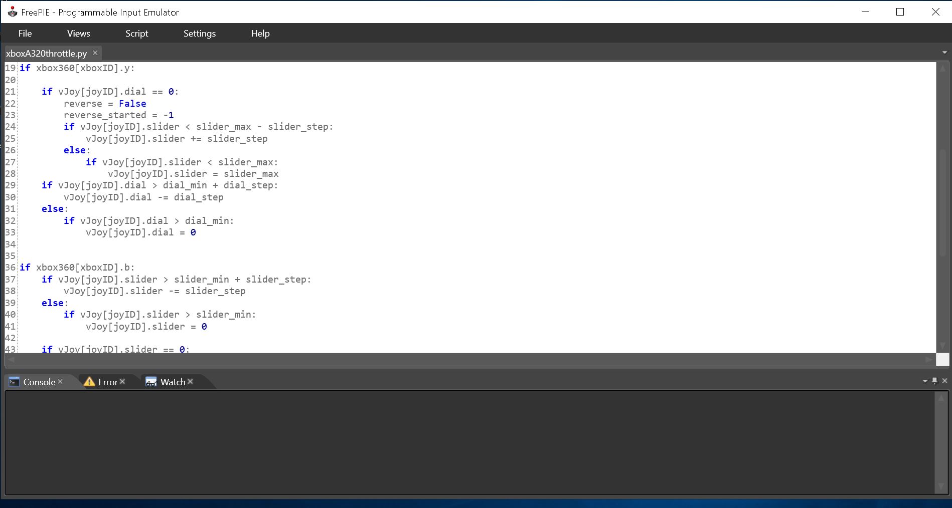Click inside the empty console output area
Viewport: 952px width, 508px height.
[x=469, y=442]
